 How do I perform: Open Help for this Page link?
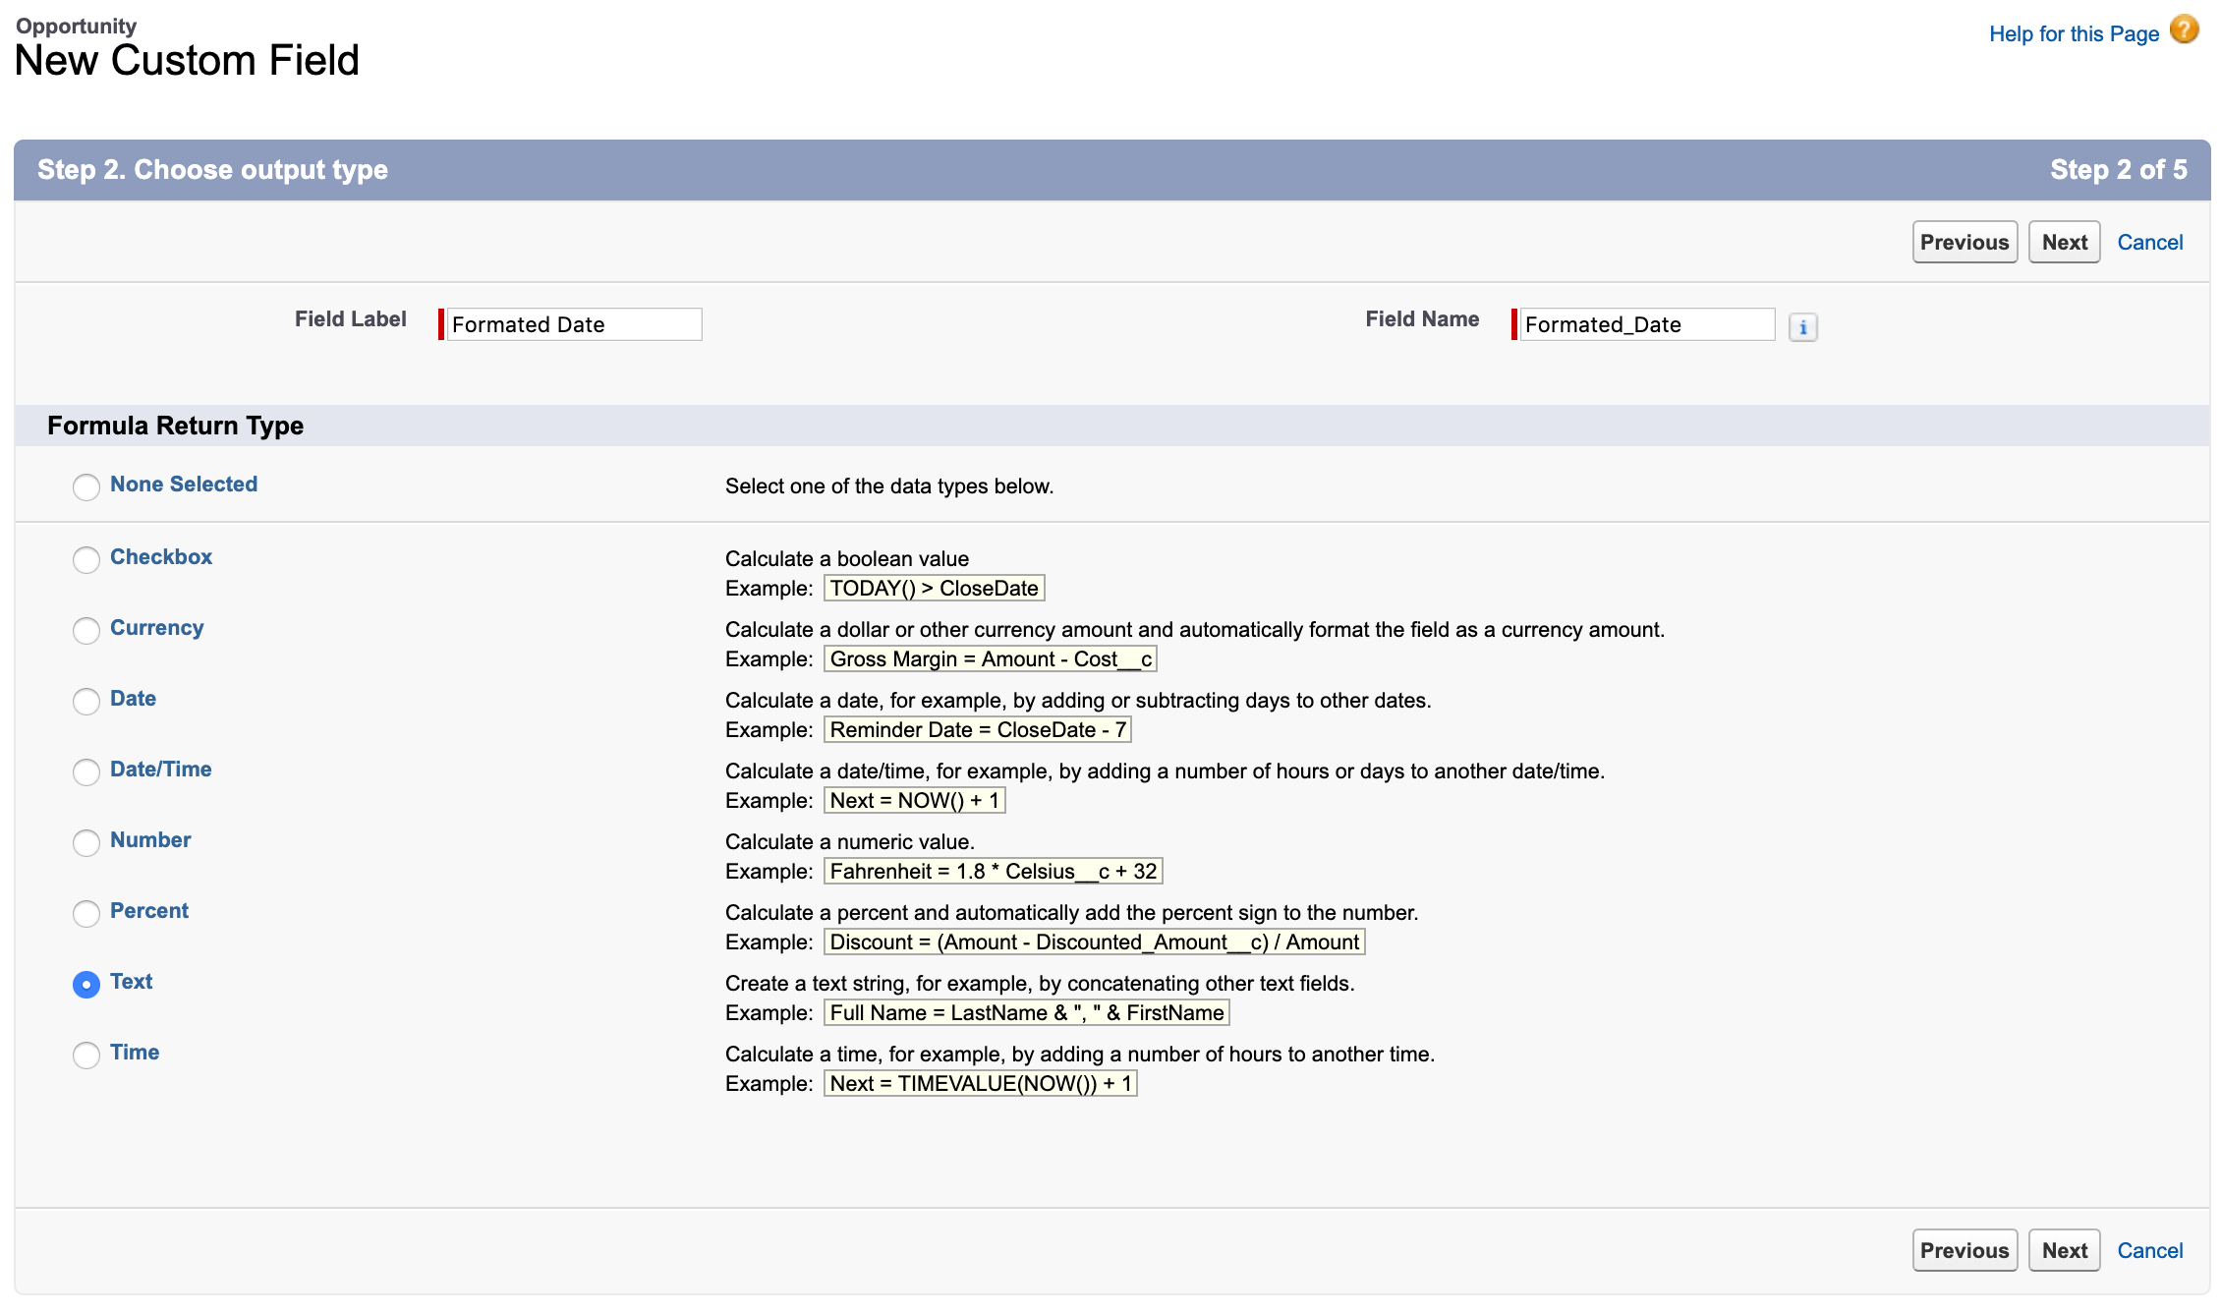pos(2074,34)
